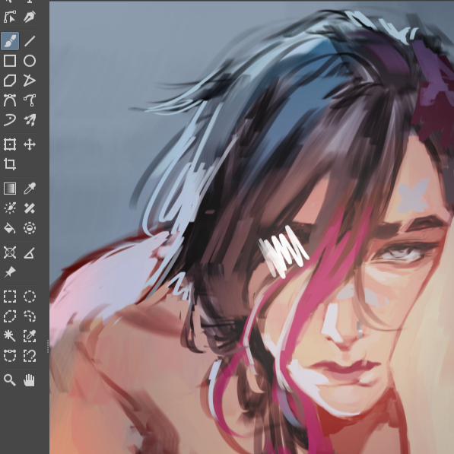Select the Measure angle tool
This screenshot has height=454, width=454.
(29, 252)
